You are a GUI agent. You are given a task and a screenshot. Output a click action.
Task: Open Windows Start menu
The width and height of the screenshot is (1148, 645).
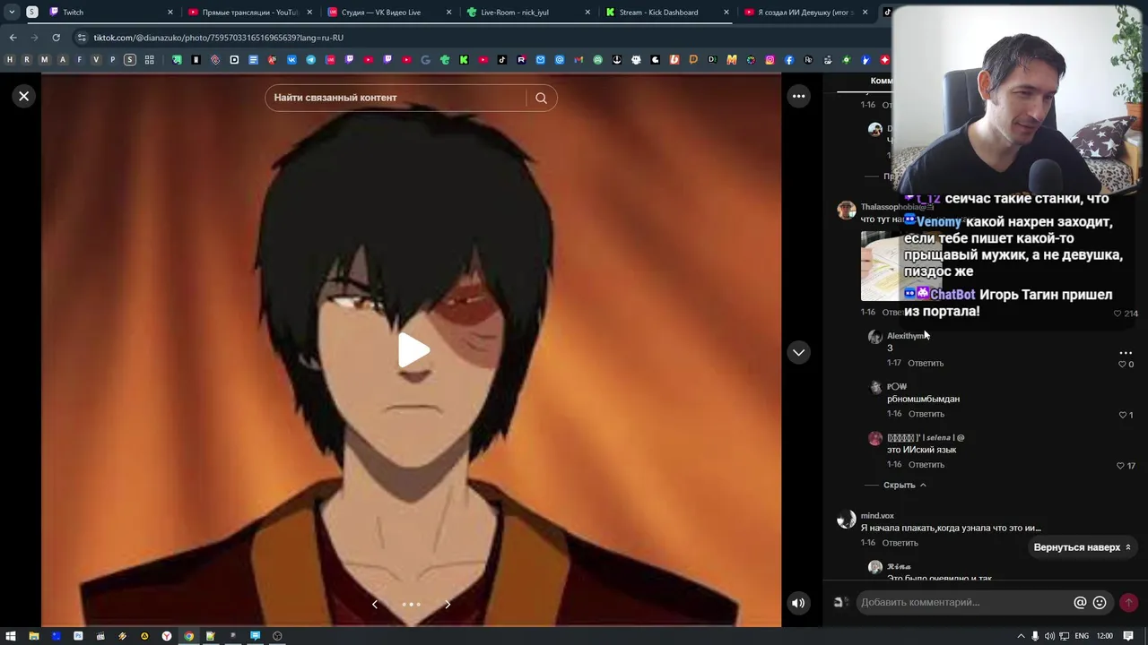[x=11, y=636]
